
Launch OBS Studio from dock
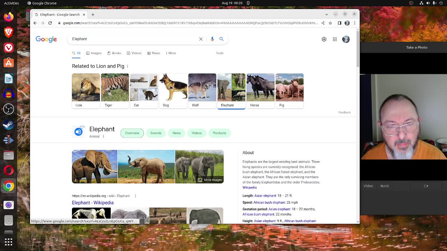tap(9, 109)
